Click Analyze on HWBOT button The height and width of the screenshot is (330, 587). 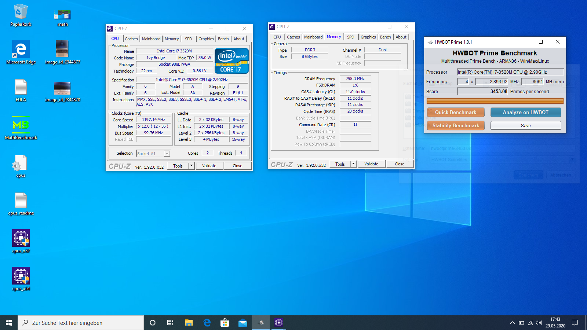point(526,112)
